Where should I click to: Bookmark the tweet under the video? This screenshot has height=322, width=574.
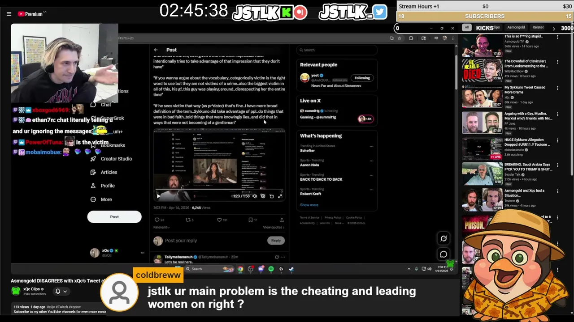point(251,220)
